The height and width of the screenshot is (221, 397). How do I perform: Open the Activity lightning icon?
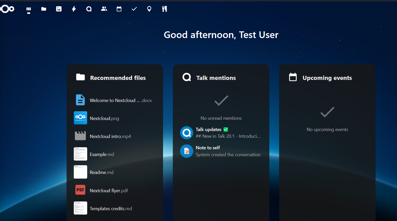[x=74, y=9]
